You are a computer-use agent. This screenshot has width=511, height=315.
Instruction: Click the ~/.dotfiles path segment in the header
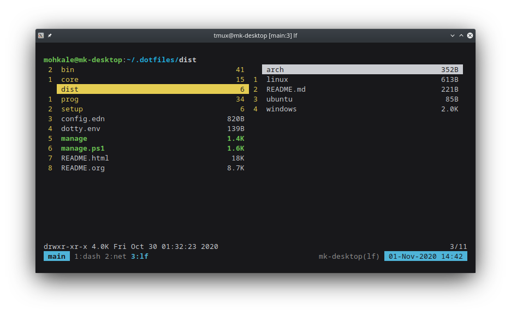(x=151, y=60)
